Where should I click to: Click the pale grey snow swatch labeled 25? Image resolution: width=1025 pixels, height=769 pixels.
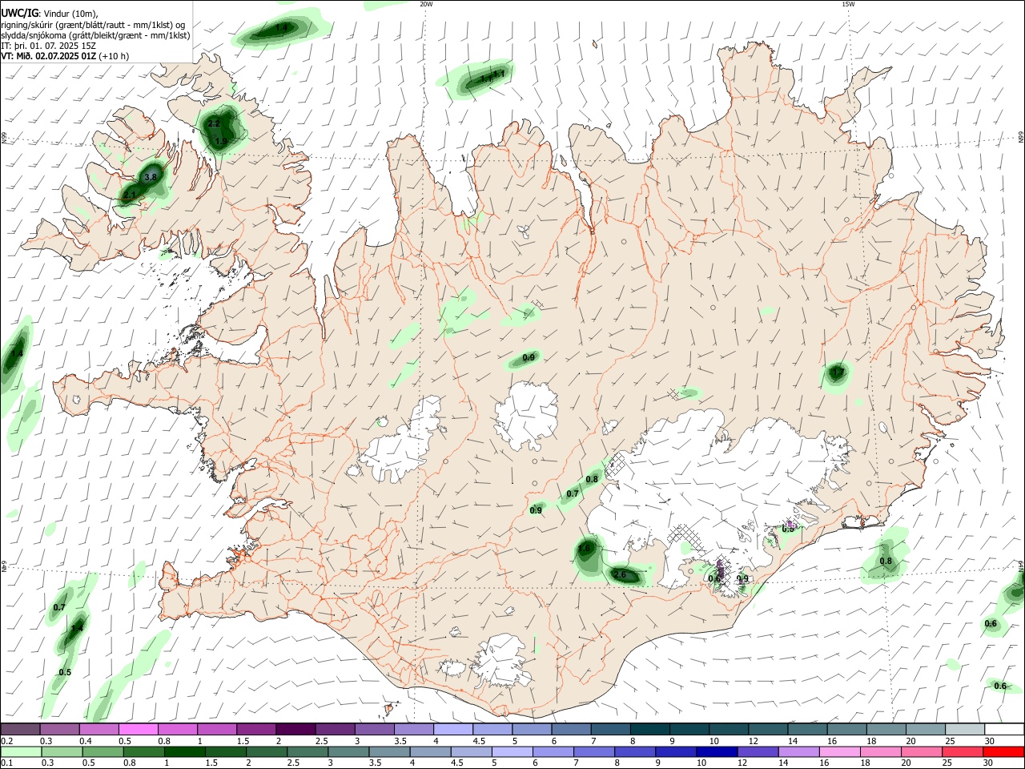[964, 730]
